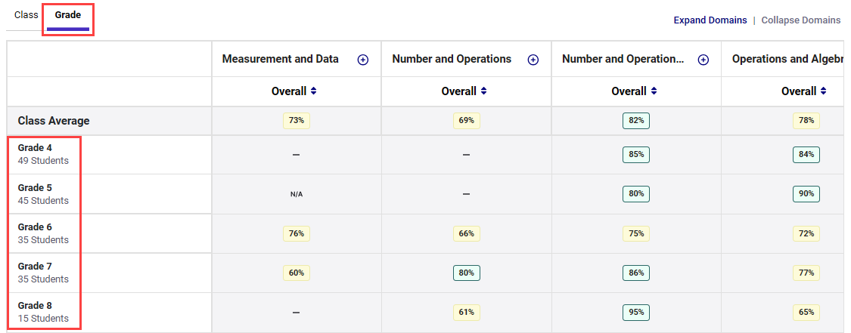Sort the third domain column by Overall
This screenshot has height=333, width=851.
coord(635,91)
